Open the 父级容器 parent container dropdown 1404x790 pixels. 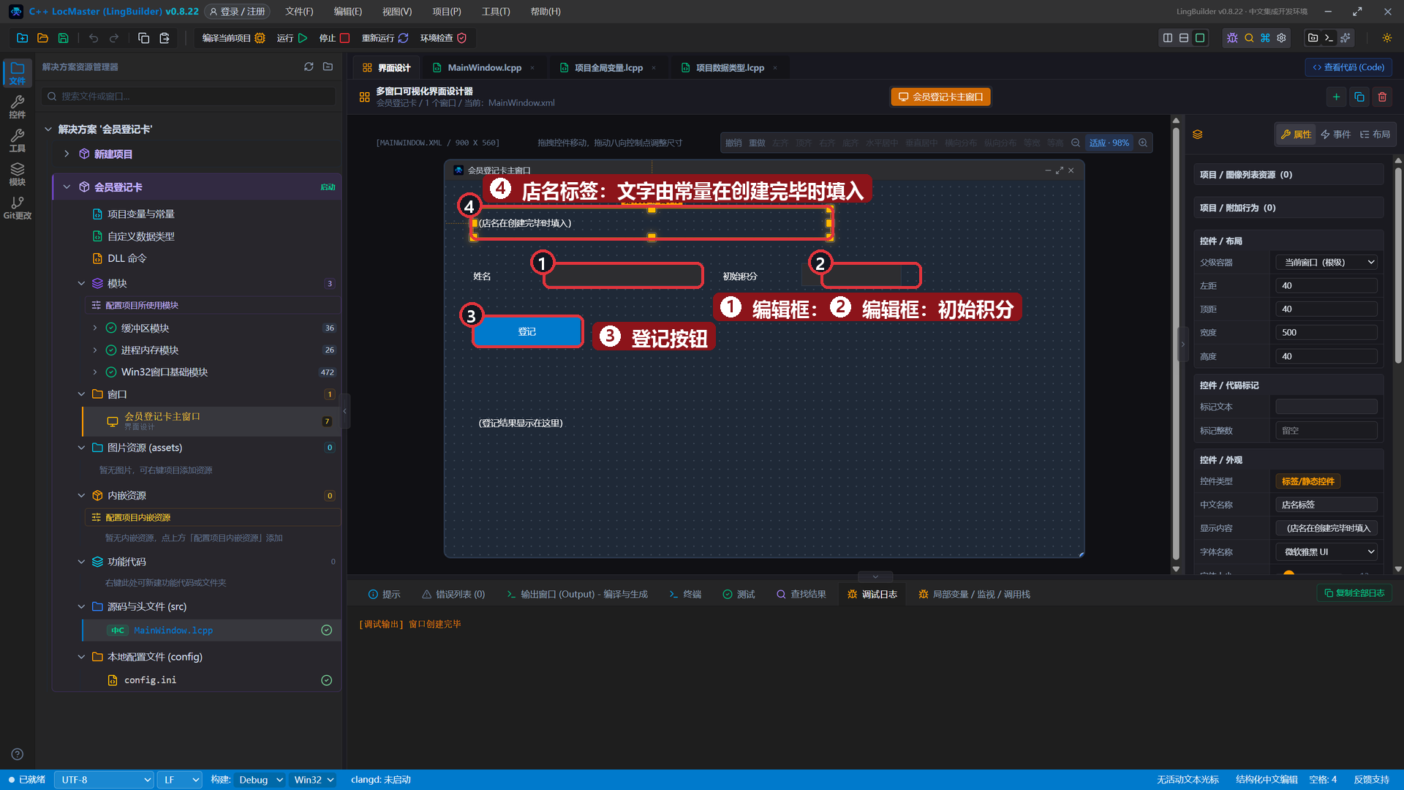pyautogui.click(x=1326, y=262)
